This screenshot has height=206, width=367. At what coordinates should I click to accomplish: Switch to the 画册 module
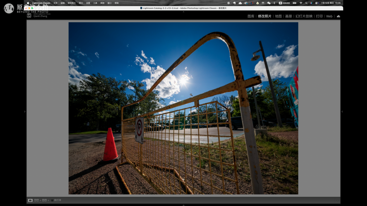(289, 16)
